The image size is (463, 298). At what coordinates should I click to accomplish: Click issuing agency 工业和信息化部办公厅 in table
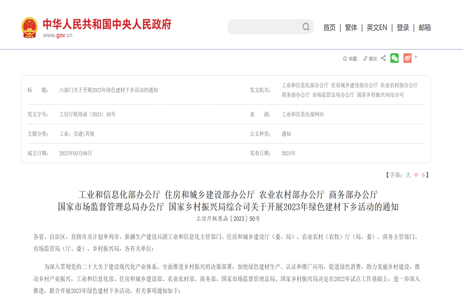(305, 85)
